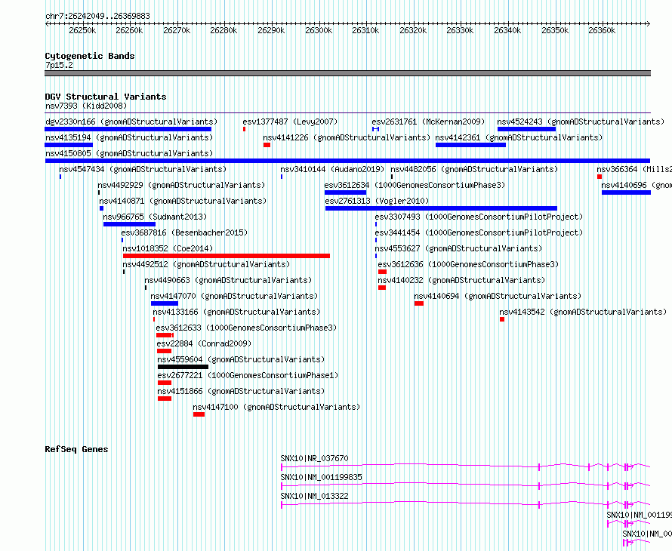Open the esv1377487 (Levy2007) variant
This screenshot has width=672, height=551.
click(290, 122)
